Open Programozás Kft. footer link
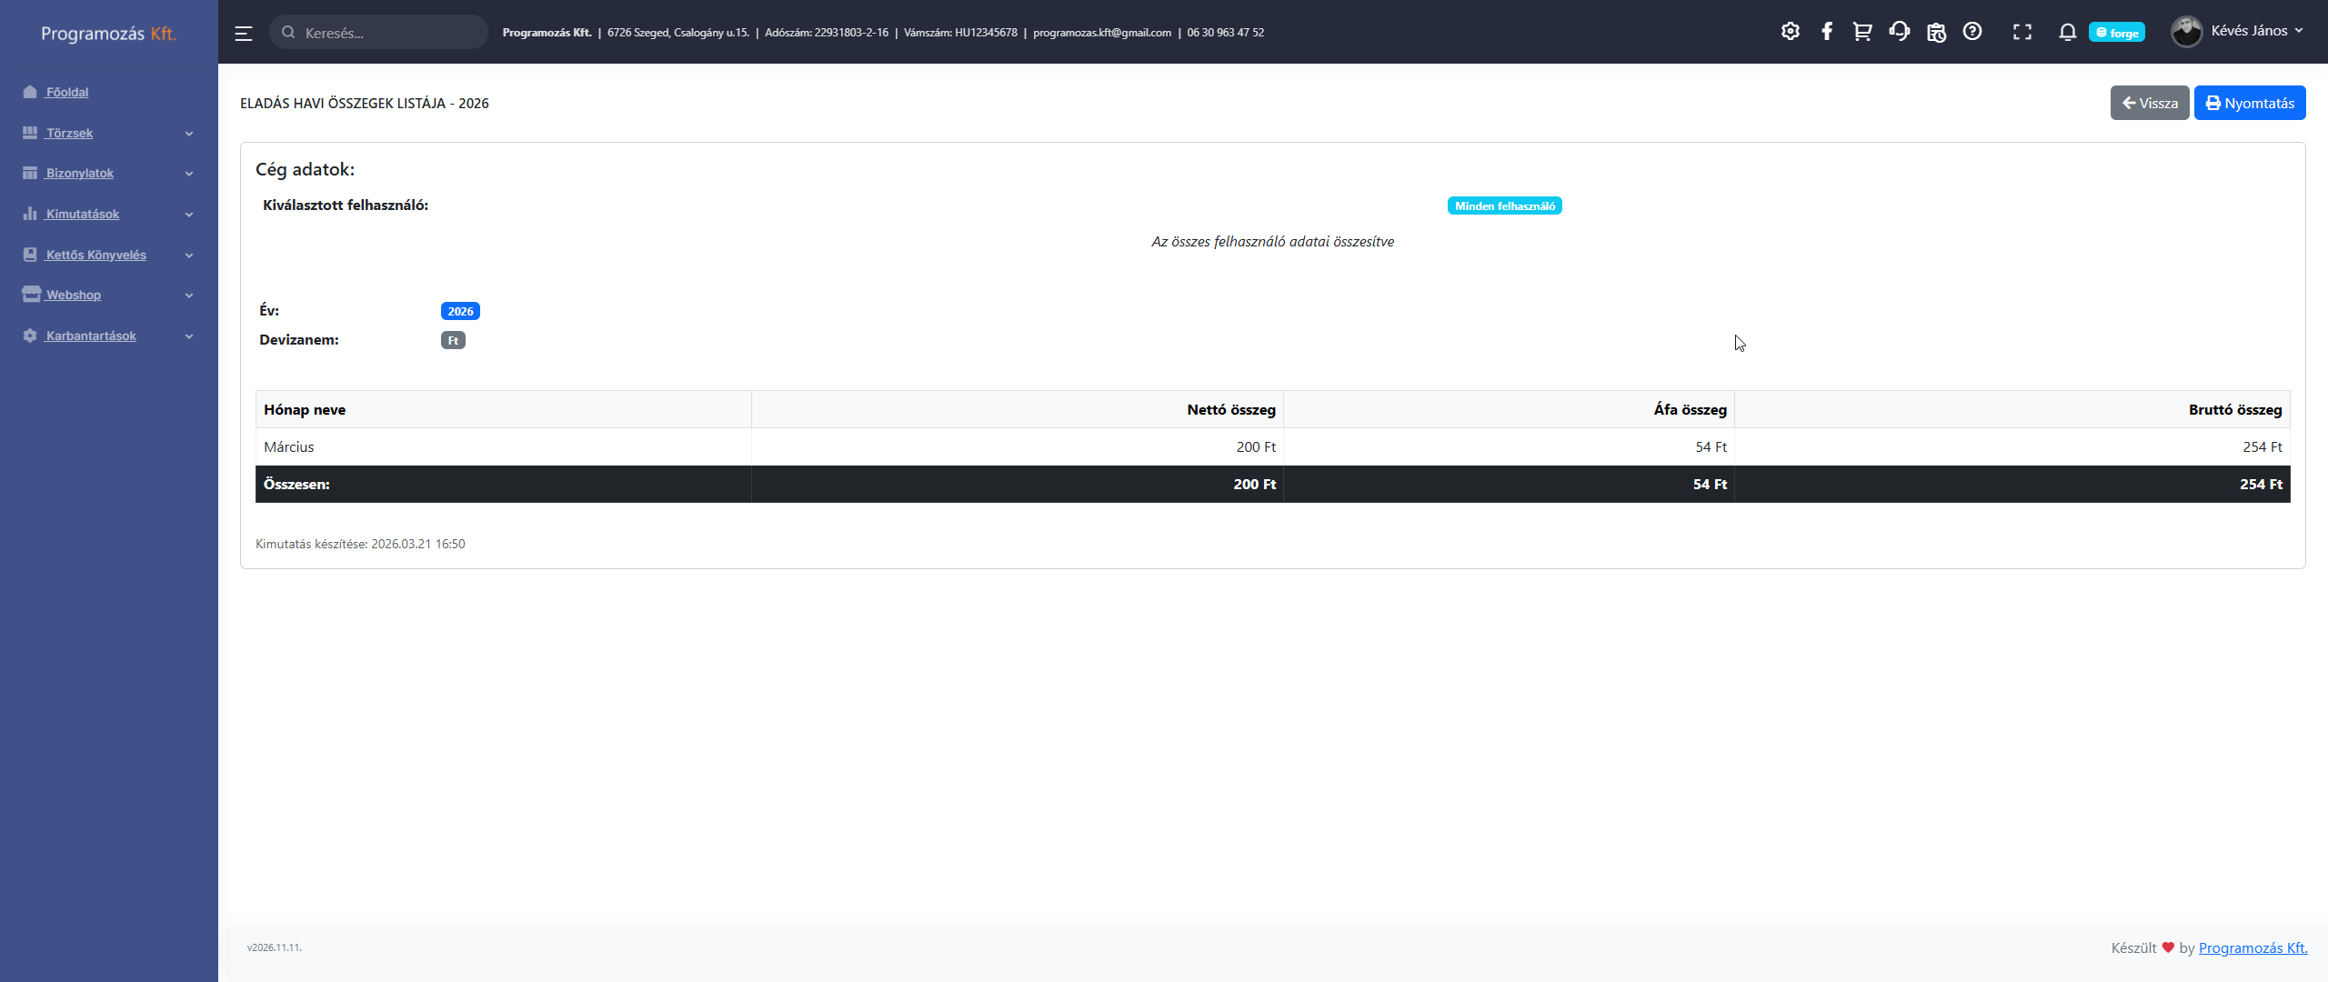Screen dimensions: 2328x982 pos(2253,947)
